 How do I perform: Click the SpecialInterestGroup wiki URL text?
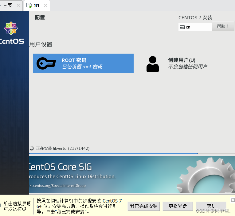[57, 185]
